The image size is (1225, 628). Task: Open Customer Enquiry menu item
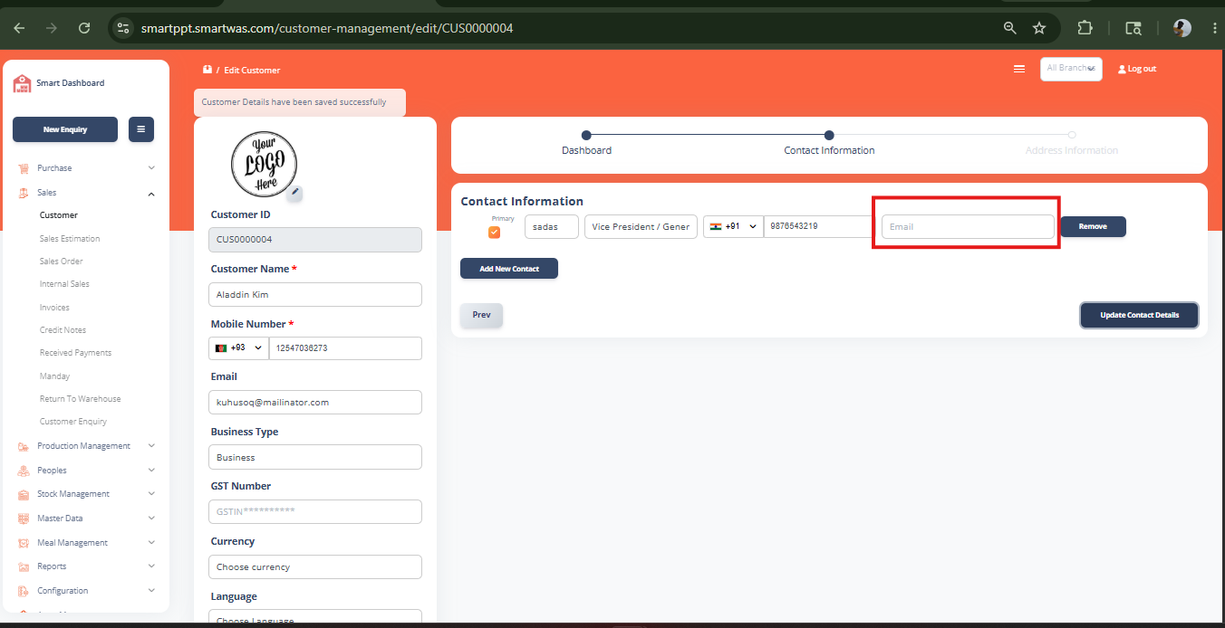tap(72, 422)
